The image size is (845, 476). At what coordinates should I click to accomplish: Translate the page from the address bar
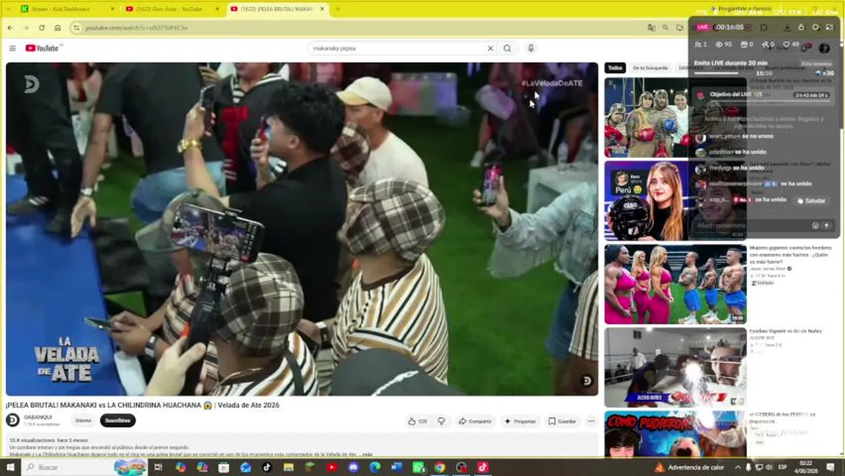(x=651, y=28)
